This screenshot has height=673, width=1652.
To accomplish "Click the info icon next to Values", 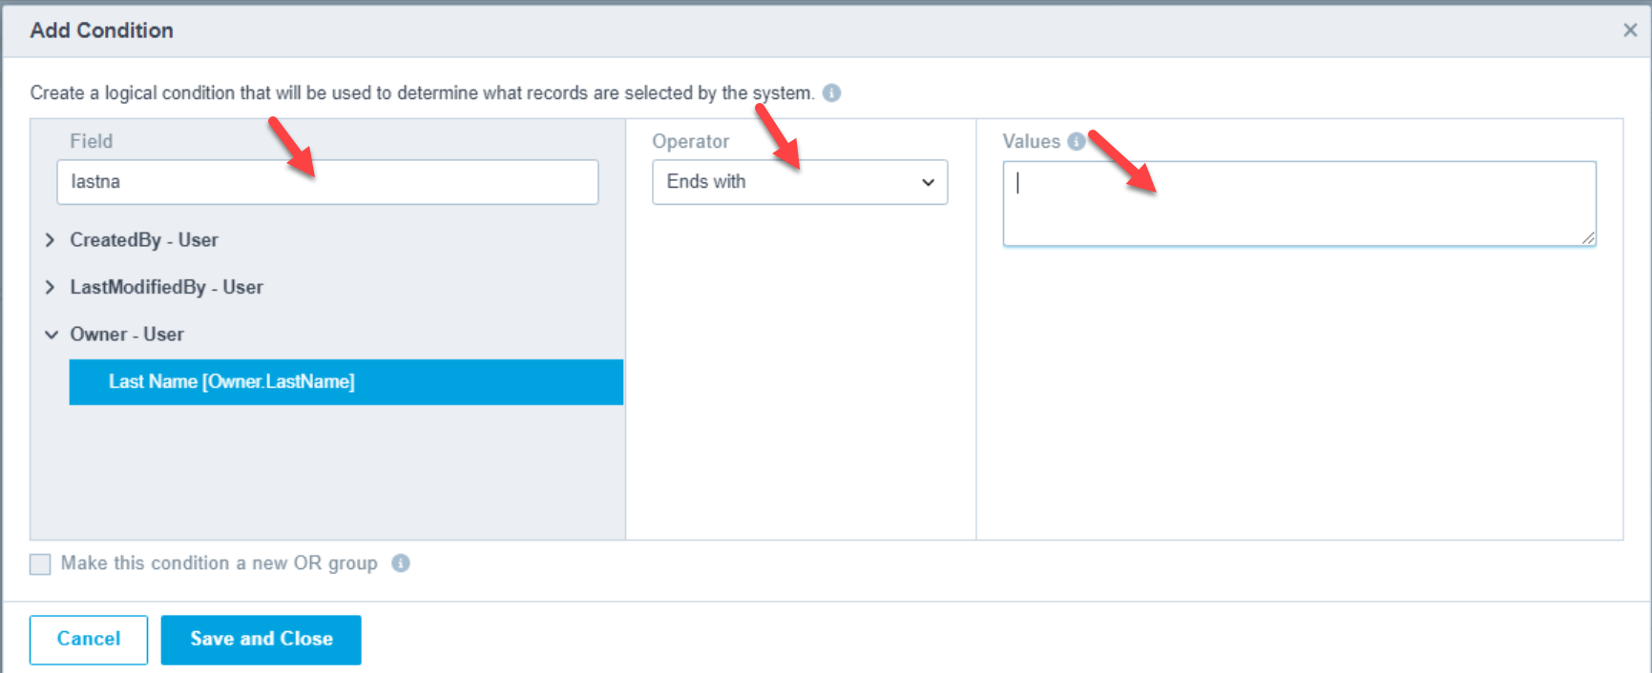I will 1076,142.
